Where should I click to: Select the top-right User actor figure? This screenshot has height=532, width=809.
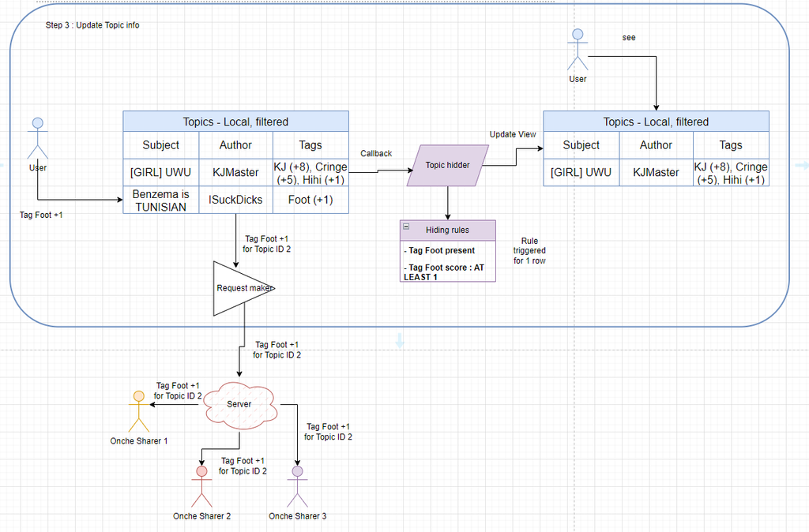click(x=578, y=50)
